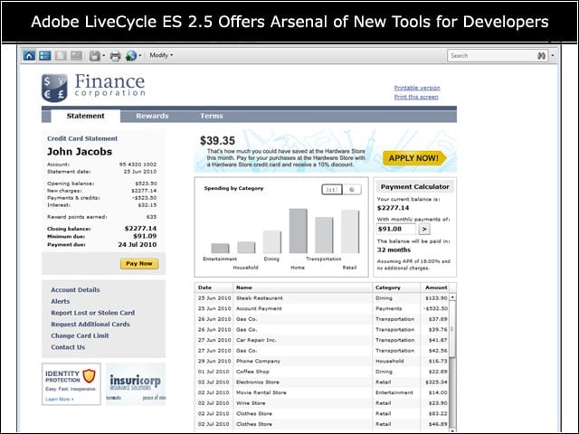Viewport: 579px width, 434px height.
Task: Click the Home bar in the chart
Action: 298,231
